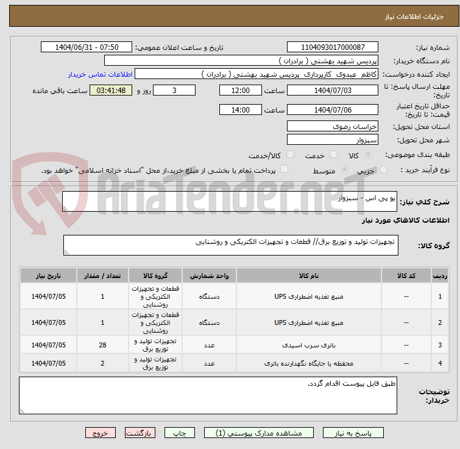Click the بازگشت back button
The height and width of the screenshot is (449, 460).
pos(140,433)
